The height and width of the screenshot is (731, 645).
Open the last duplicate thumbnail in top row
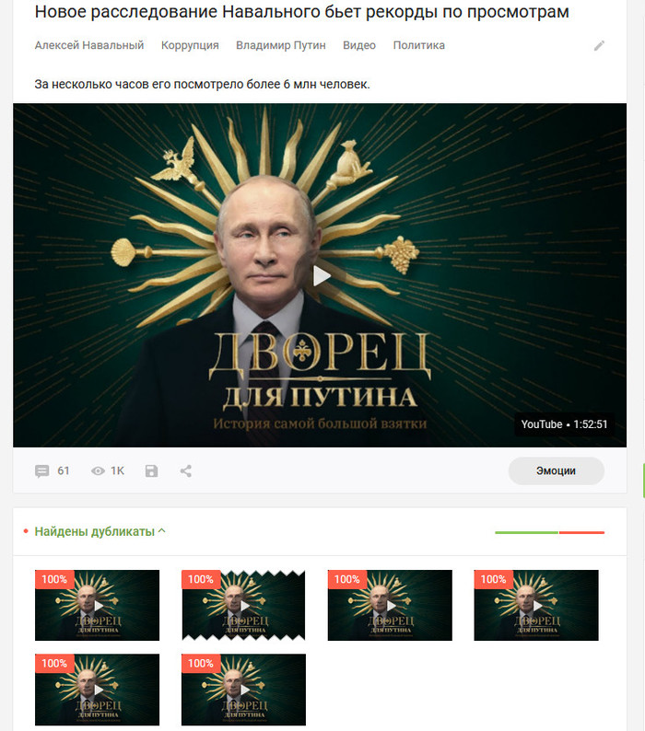click(536, 605)
